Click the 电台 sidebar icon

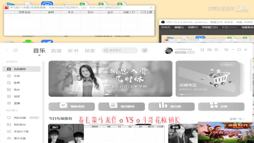tap(9, 90)
